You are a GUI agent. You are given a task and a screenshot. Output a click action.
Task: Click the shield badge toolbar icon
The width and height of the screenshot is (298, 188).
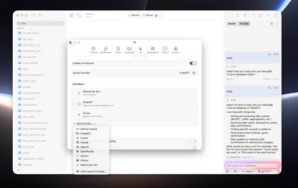point(245,16)
